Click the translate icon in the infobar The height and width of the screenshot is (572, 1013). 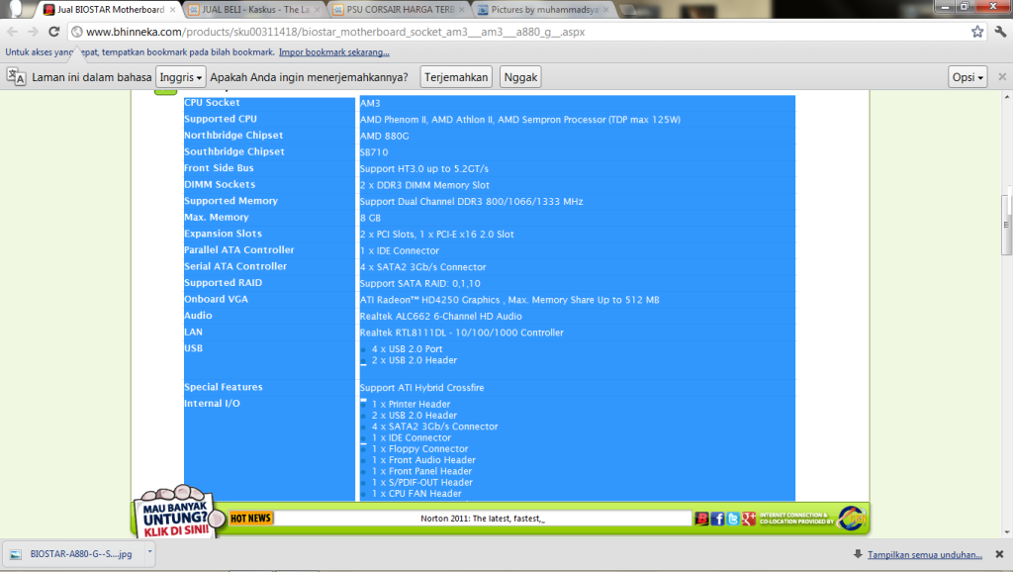coord(16,77)
